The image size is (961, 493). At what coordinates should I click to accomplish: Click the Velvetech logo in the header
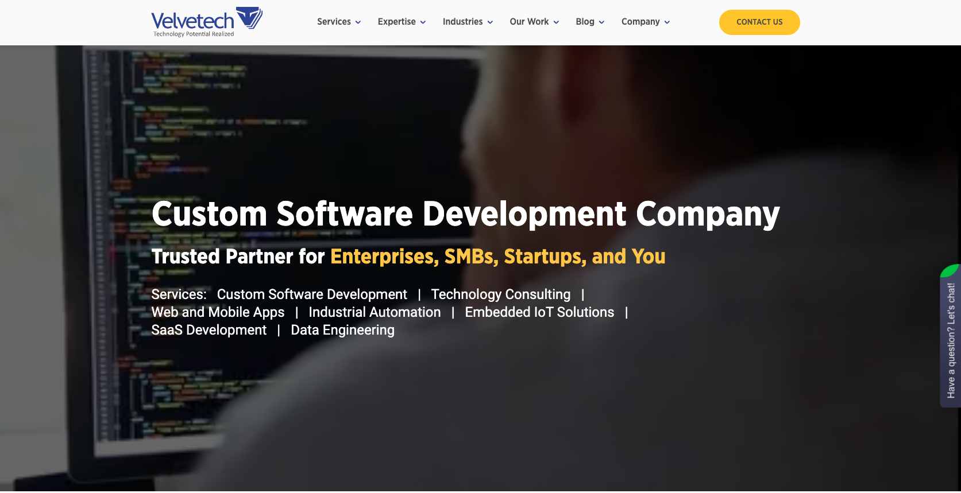coord(207,22)
